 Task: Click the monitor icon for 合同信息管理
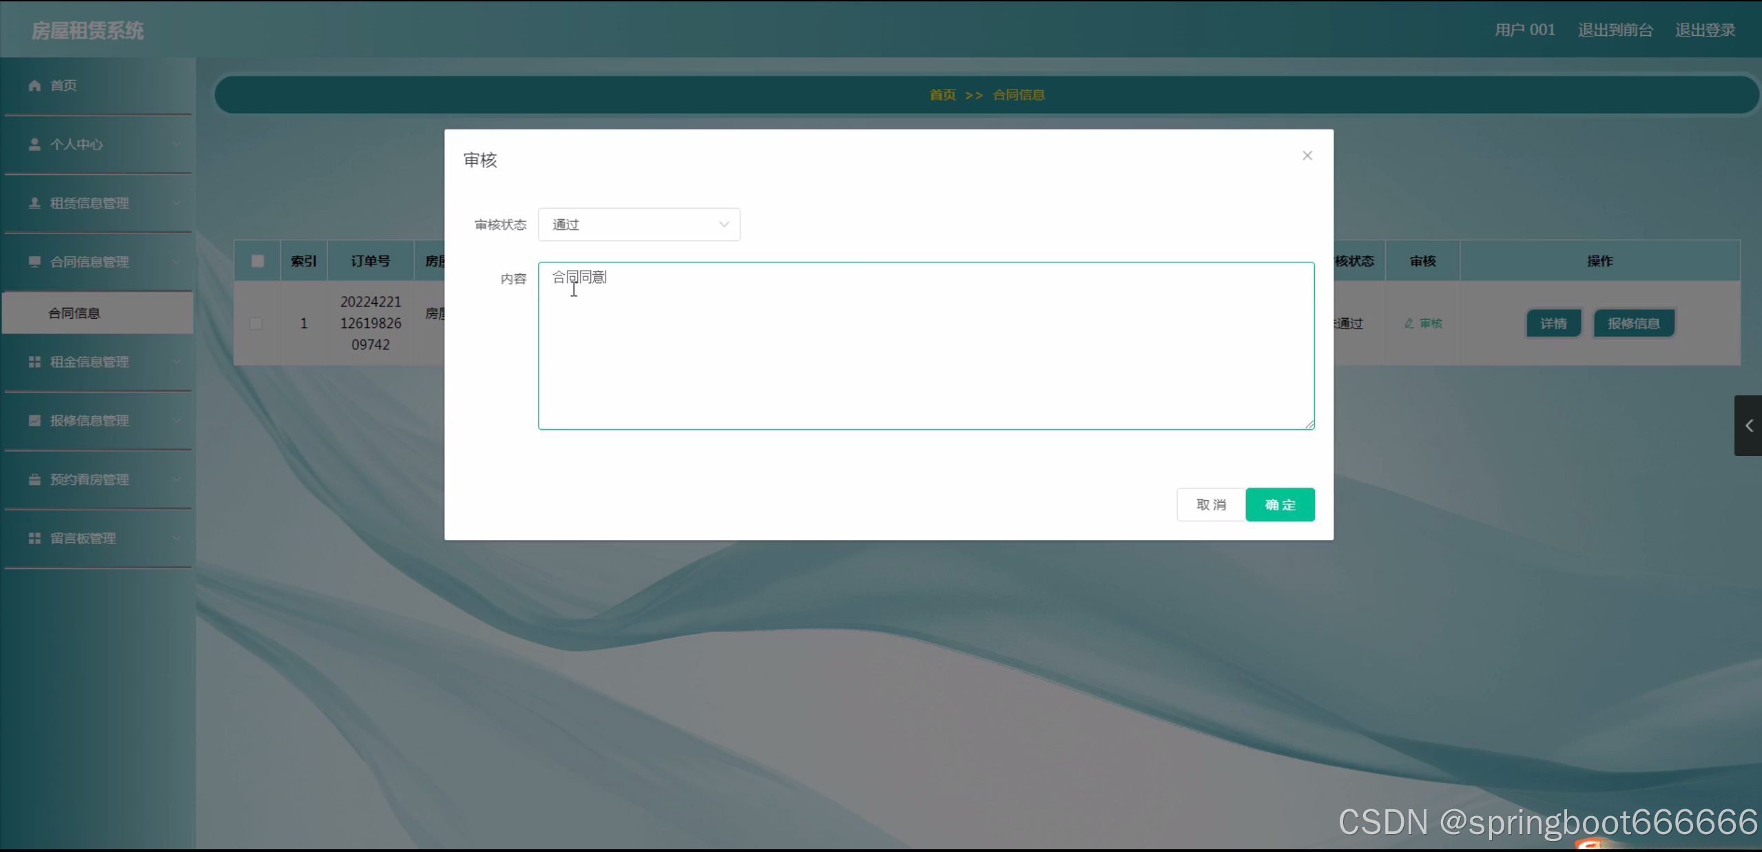pyautogui.click(x=34, y=262)
